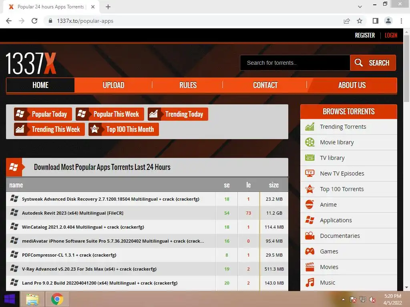Click the ninja face icon beside Anime
This screenshot has height=307, width=410.
[310, 204]
